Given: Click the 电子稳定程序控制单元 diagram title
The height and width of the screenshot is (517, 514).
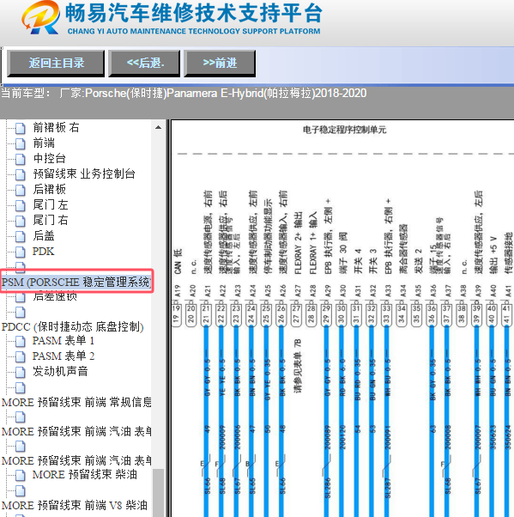Looking at the screenshot, I should tap(344, 130).
